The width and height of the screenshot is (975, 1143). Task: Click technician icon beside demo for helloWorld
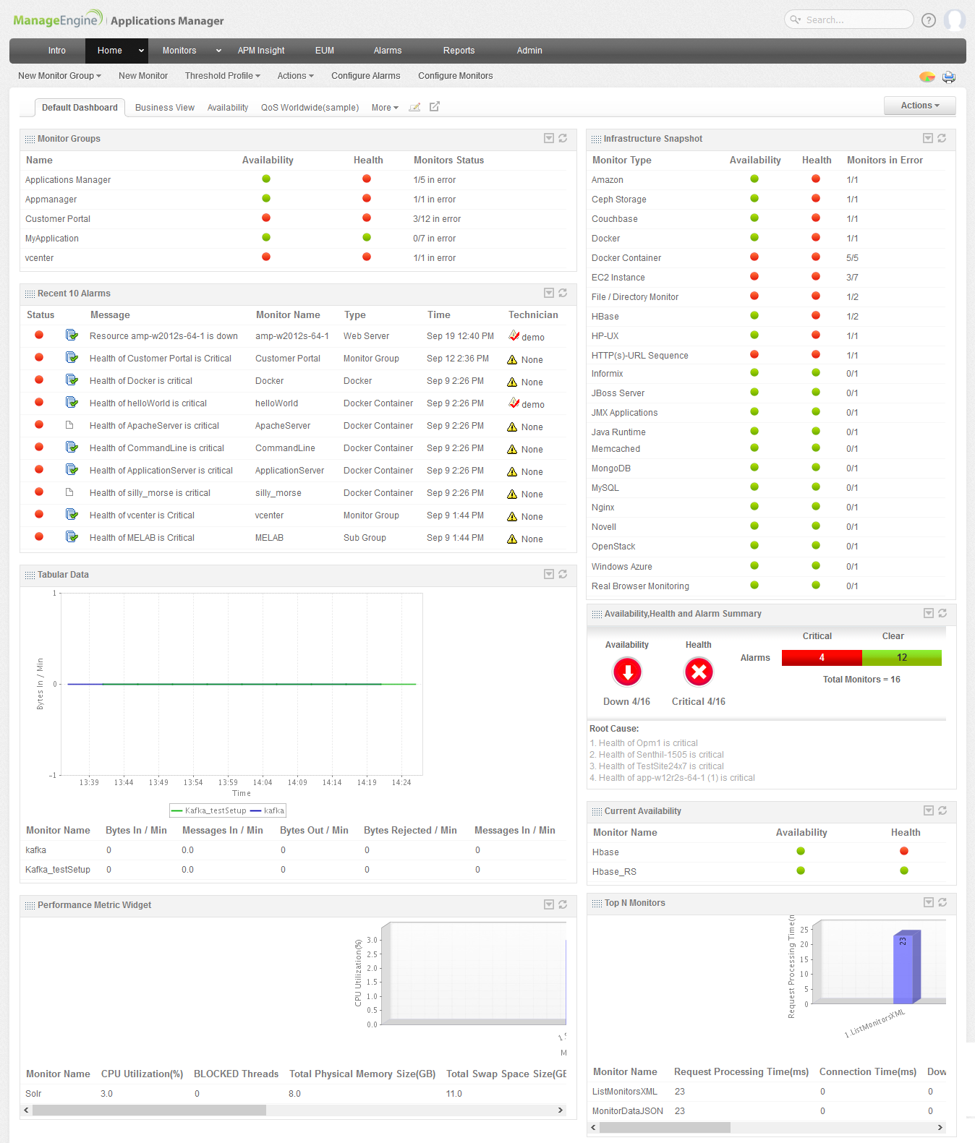pos(514,403)
